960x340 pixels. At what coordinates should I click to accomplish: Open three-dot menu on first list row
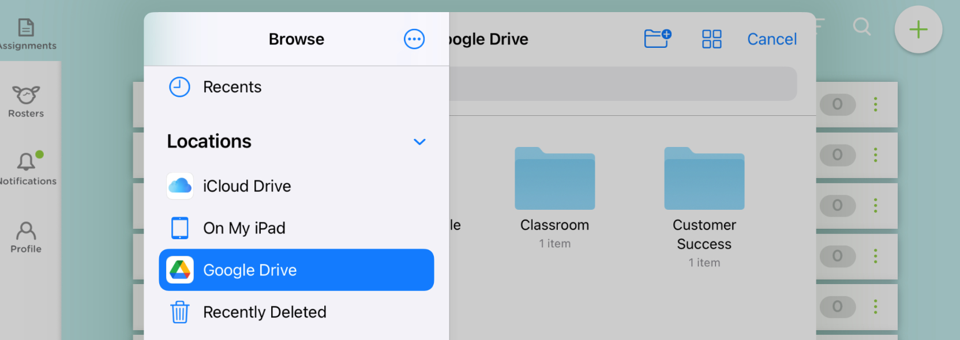[875, 104]
